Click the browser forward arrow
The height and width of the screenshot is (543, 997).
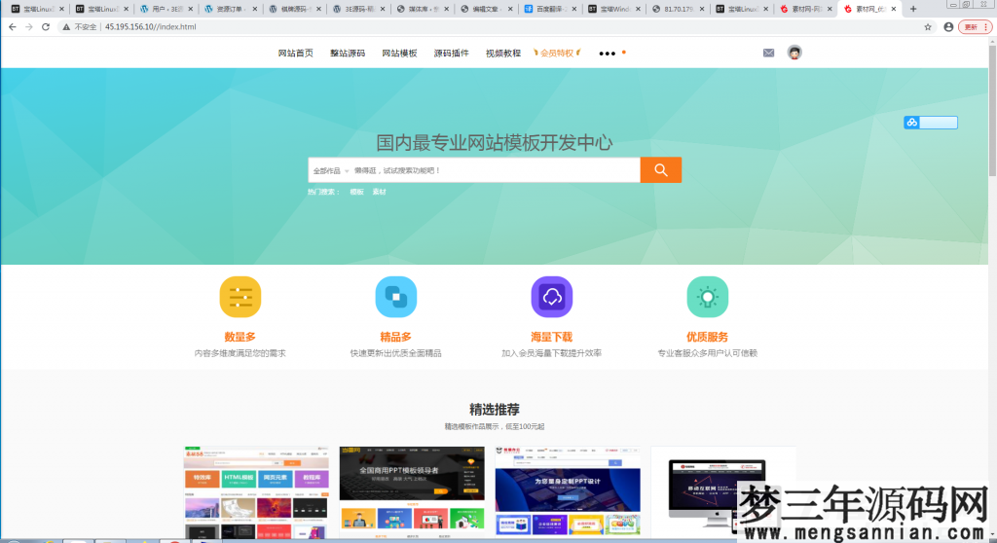pos(28,26)
